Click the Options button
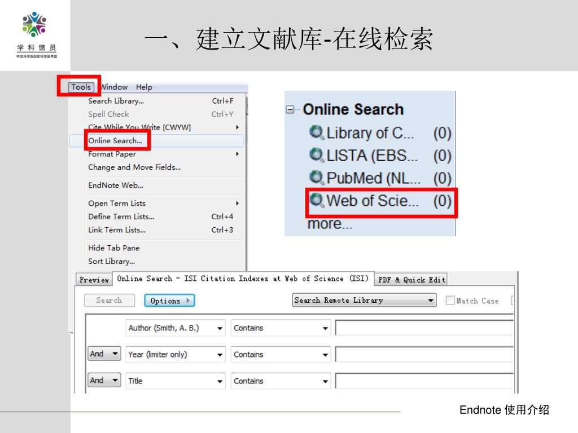Screen dimensions: 578x433 click(x=169, y=301)
